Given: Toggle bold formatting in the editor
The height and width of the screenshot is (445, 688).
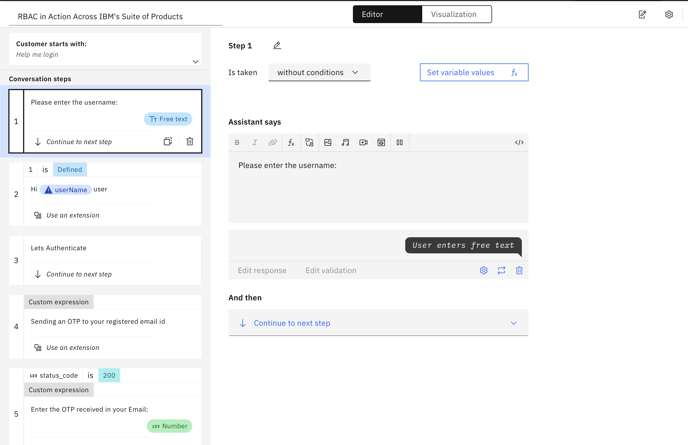Looking at the screenshot, I should [237, 142].
